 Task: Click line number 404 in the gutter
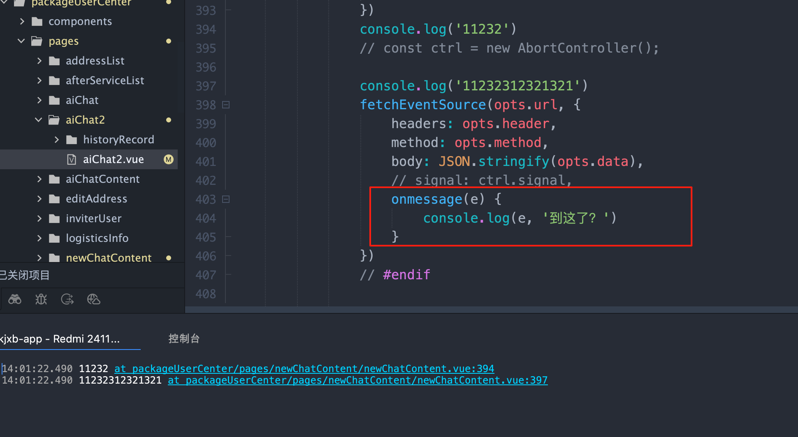tap(206, 218)
